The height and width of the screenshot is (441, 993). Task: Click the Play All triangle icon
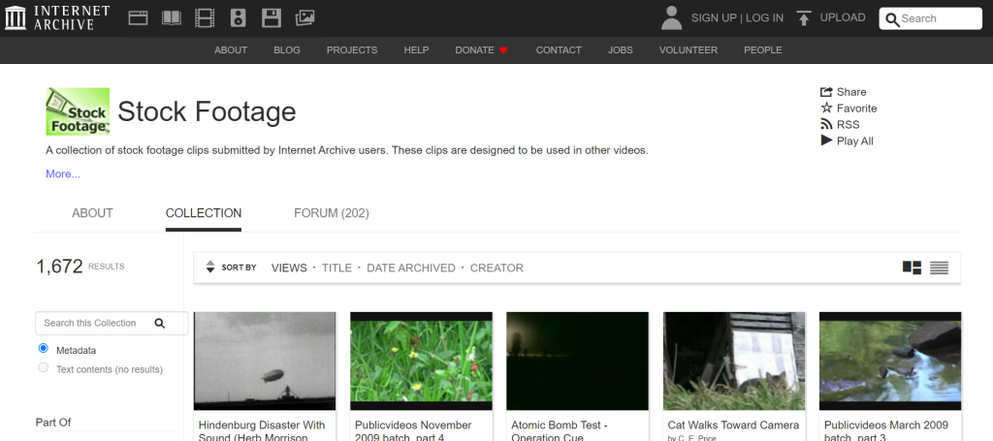coord(826,141)
